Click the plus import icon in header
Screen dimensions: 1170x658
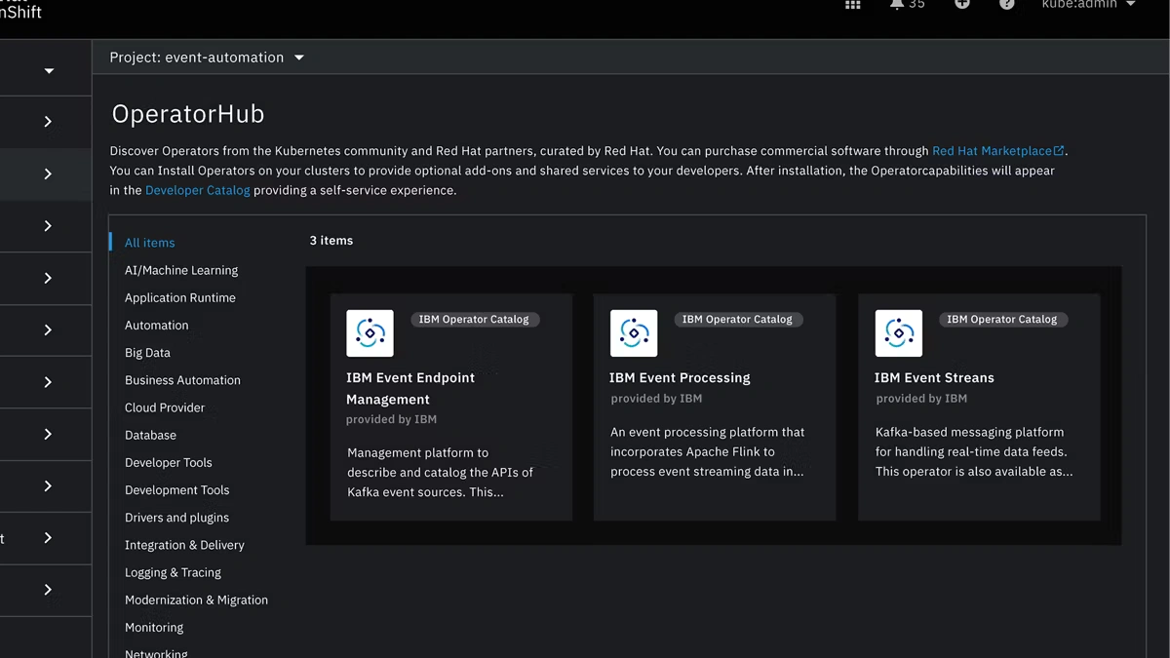click(x=962, y=5)
